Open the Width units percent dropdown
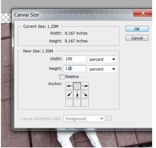The height and width of the screenshot is (148, 156). tap(102, 59)
